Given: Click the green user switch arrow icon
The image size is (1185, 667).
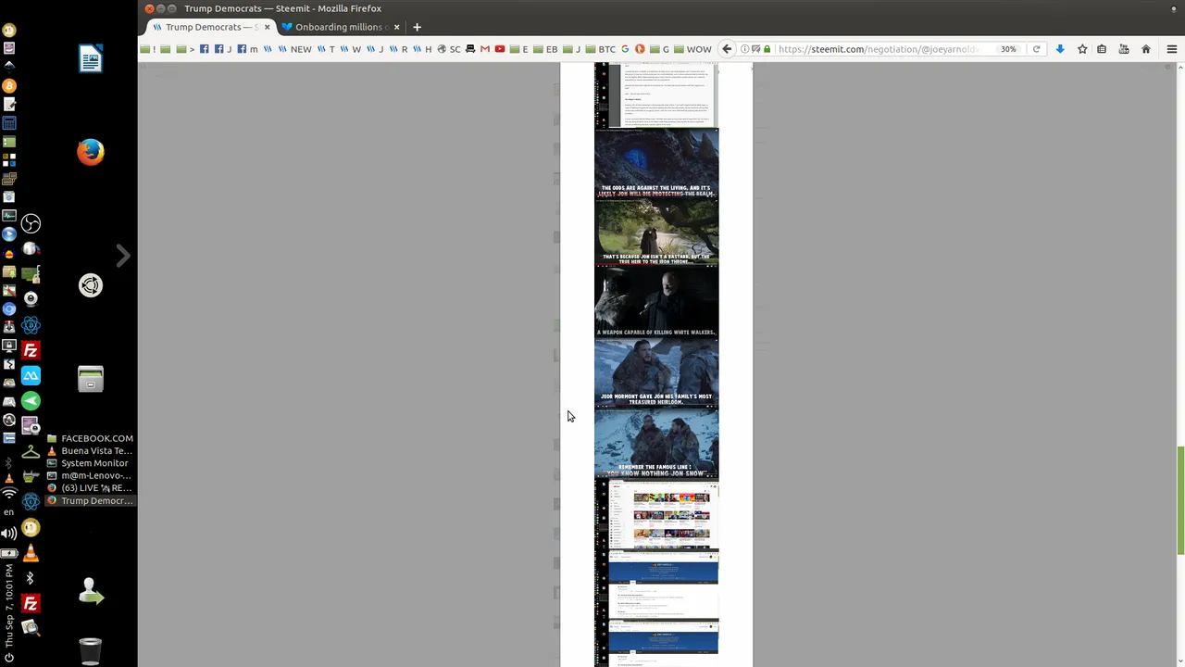Looking at the screenshot, I should tap(91, 591).
